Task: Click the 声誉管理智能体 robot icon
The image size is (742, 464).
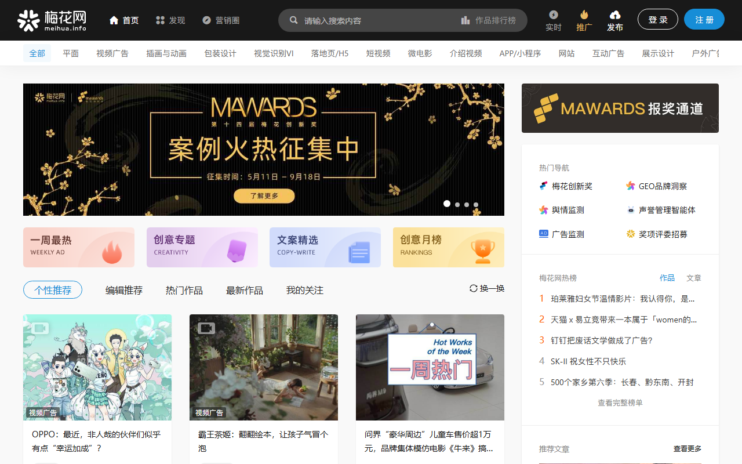Action: [x=631, y=210]
